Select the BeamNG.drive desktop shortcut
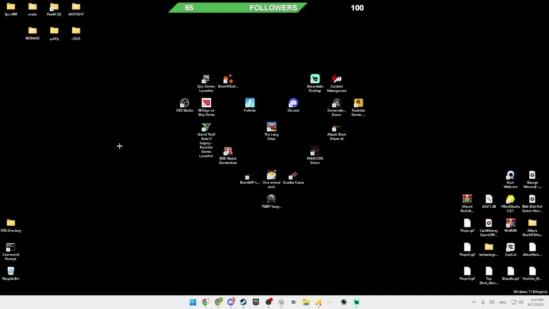 point(228,82)
